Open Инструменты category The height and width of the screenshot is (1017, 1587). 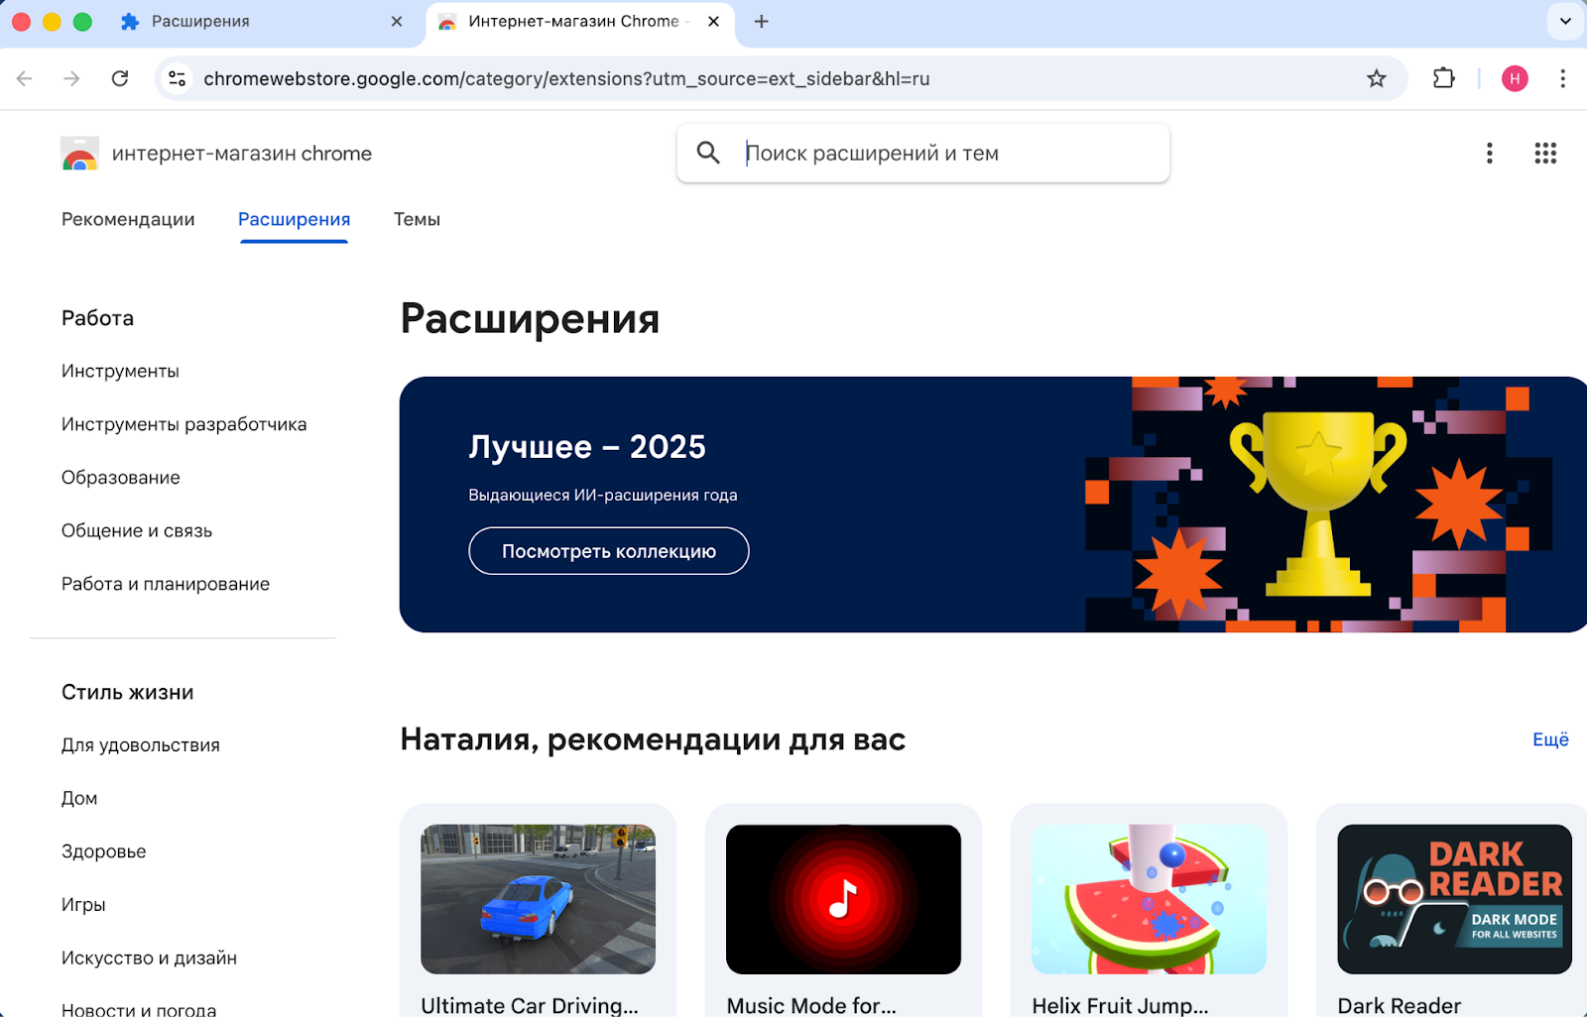[x=120, y=371]
